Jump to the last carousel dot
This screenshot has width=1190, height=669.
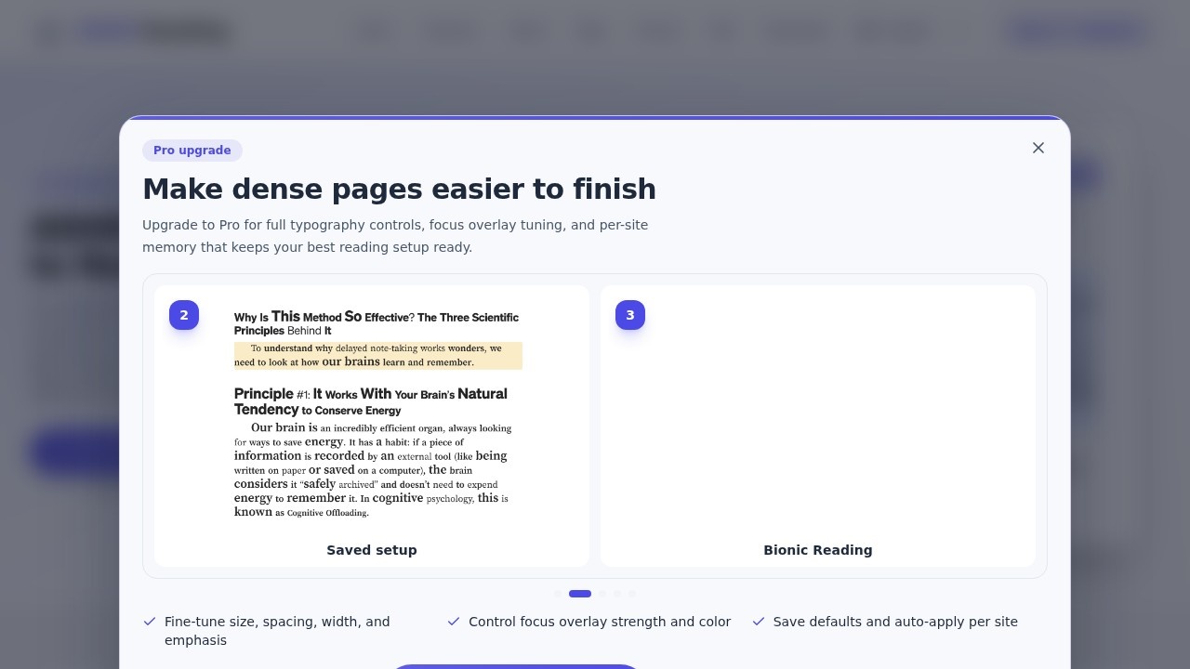(x=632, y=594)
